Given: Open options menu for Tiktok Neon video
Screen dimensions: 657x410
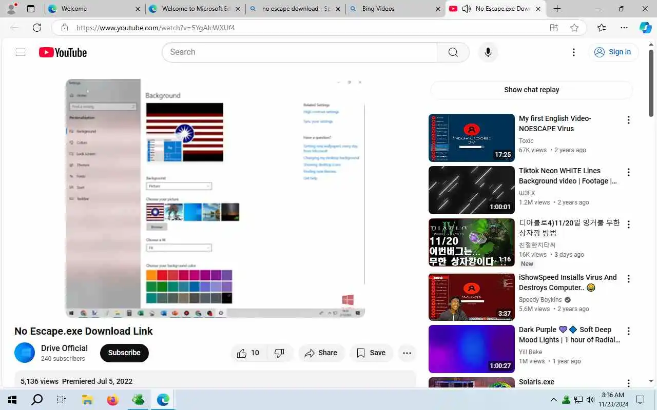Looking at the screenshot, I should [628, 172].
